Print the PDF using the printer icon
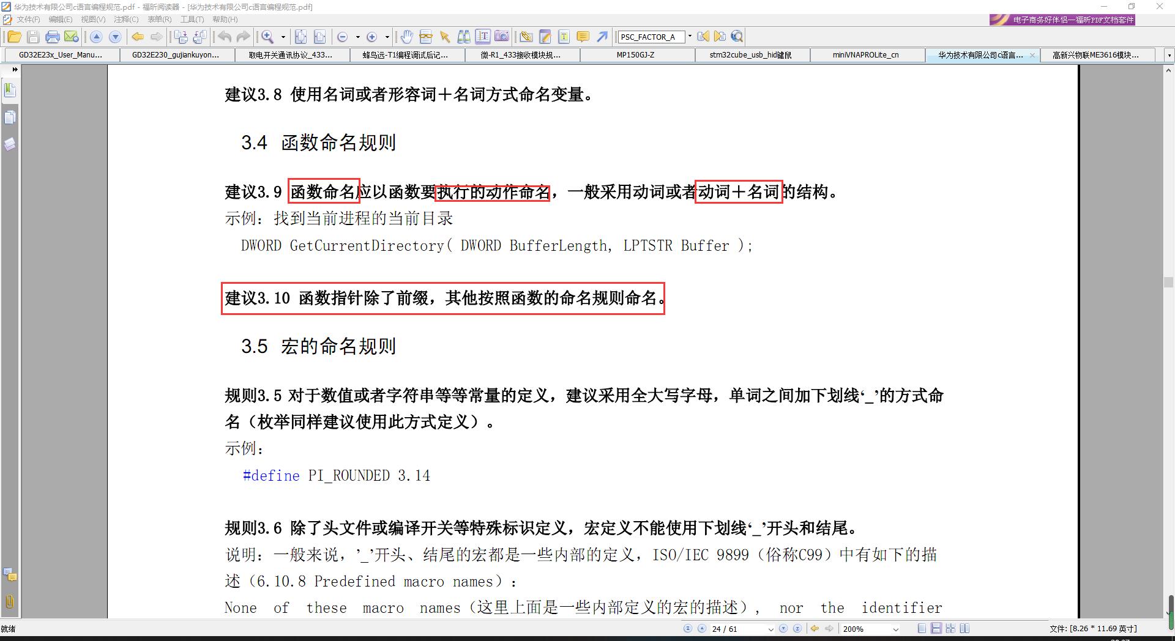The height and width of the screenshot is (641, 1175). tap(53, 37)
